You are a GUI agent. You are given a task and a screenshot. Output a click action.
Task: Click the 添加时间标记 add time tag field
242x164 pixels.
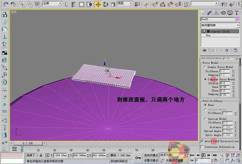point(121,161)
